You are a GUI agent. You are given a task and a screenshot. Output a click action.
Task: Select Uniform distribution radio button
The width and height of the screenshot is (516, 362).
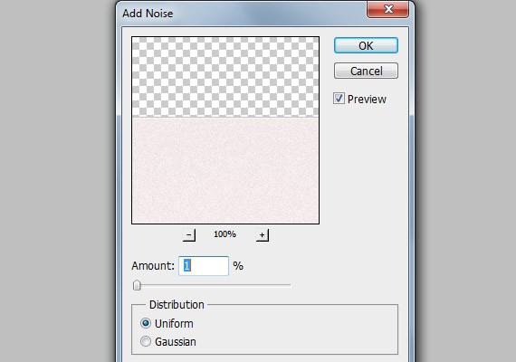146,323
